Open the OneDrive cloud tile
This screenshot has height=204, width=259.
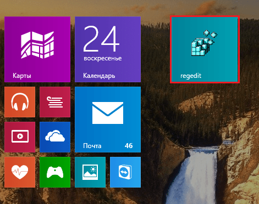55,137
